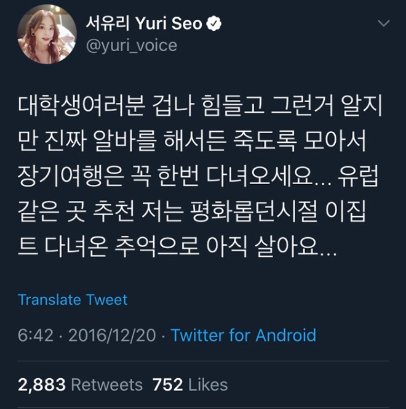
Task: View the 2,883 Retweets list
Action: (80, 385)
